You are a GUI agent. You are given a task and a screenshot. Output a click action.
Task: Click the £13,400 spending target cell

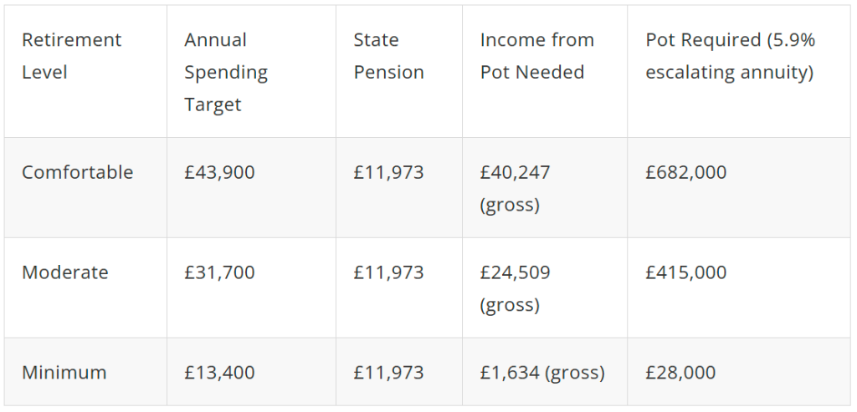coord(219,373)
